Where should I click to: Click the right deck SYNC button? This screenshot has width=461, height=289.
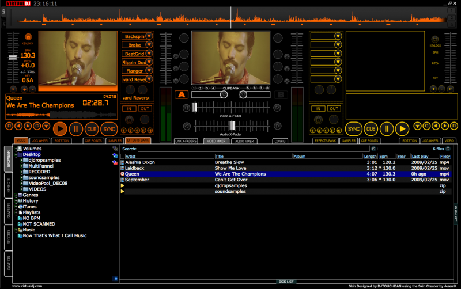(354, 128)
